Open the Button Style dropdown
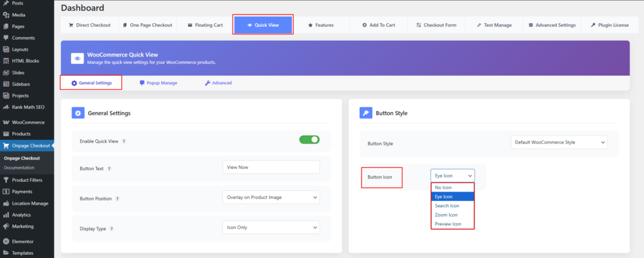 [559, 142]
